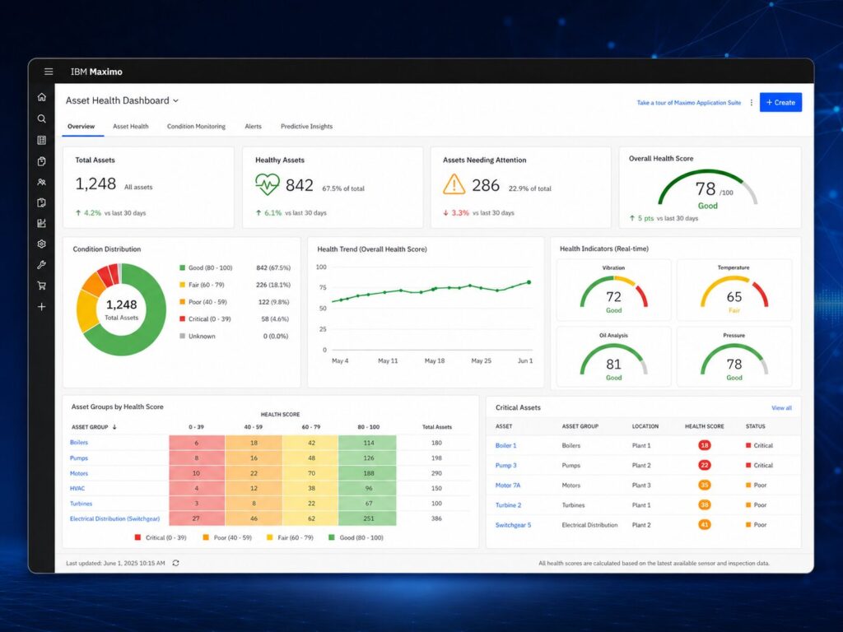Click Electrical Distribution good cell 251
Viewport: 843px width, 632px height.
tap(368, 518)
